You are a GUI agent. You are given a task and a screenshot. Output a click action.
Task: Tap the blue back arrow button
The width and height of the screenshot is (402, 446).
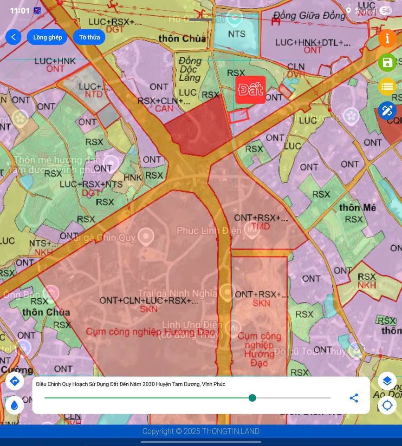point(13,37)
